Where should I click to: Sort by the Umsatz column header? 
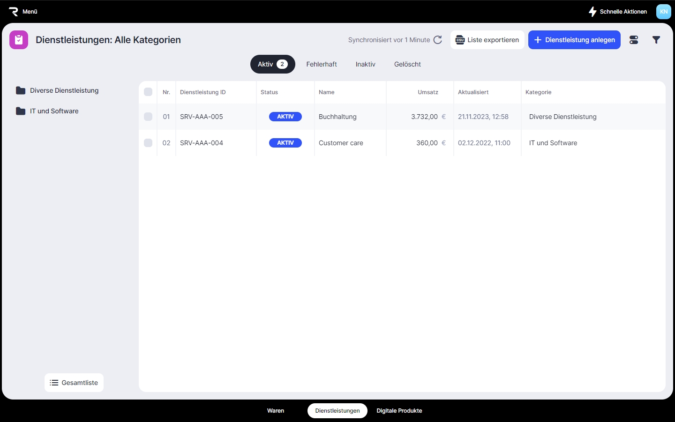coord(427,92)
